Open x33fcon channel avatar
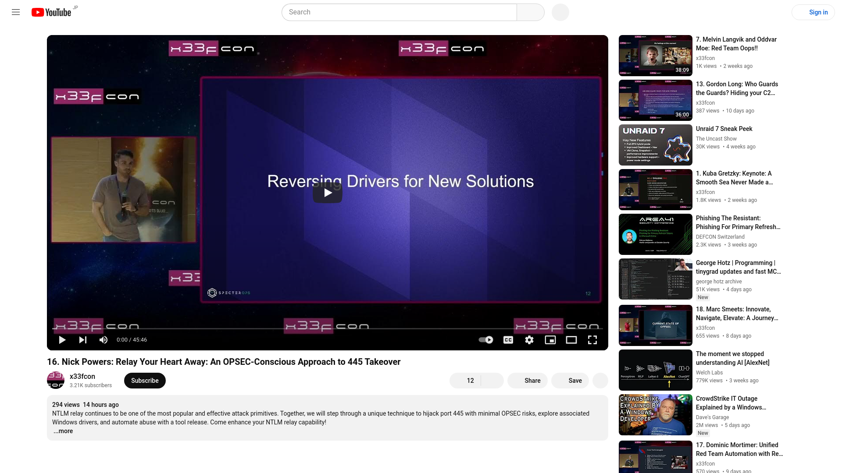This screenshot has height=473, width=842. [x=56, y=380]
